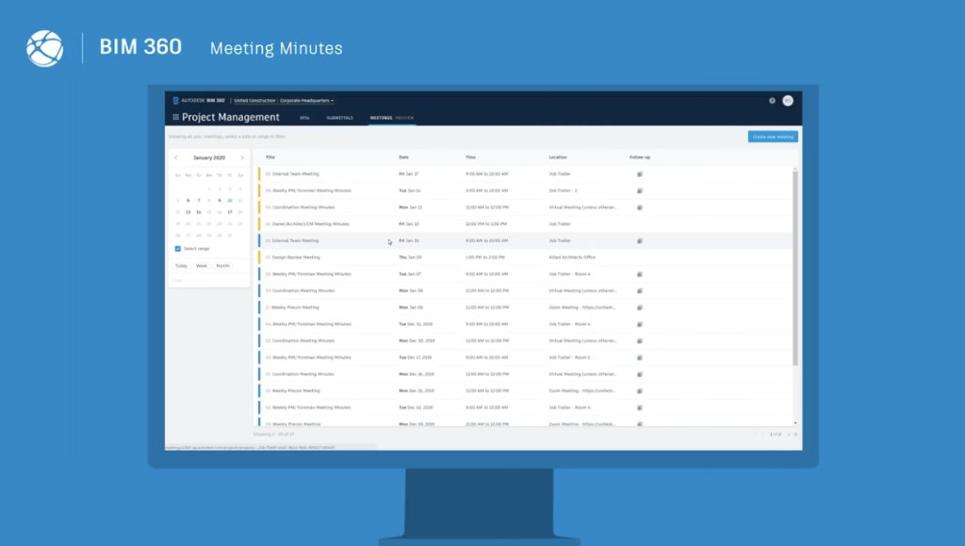
Task: Sort by the Date column header
Action: tap(403, 157)
